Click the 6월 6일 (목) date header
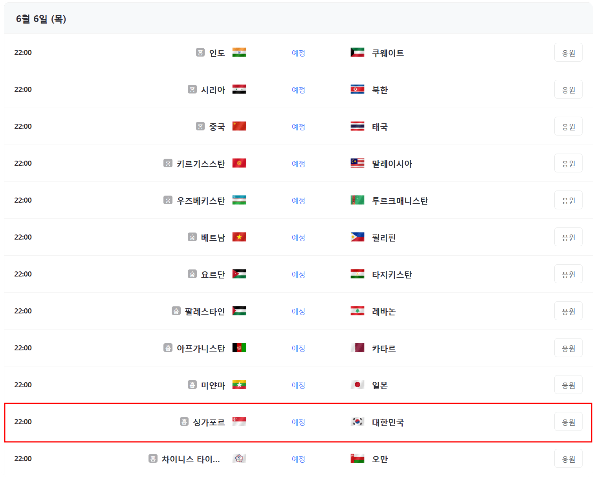The width and height of the screenshot is (594, 478). (41, 18)
